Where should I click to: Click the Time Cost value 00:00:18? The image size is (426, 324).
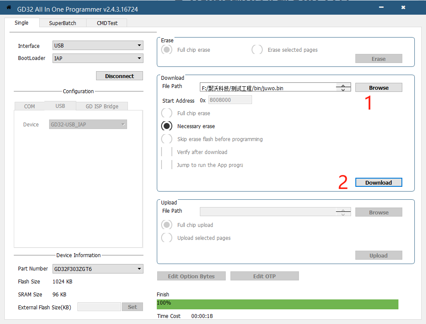point(202,316)
